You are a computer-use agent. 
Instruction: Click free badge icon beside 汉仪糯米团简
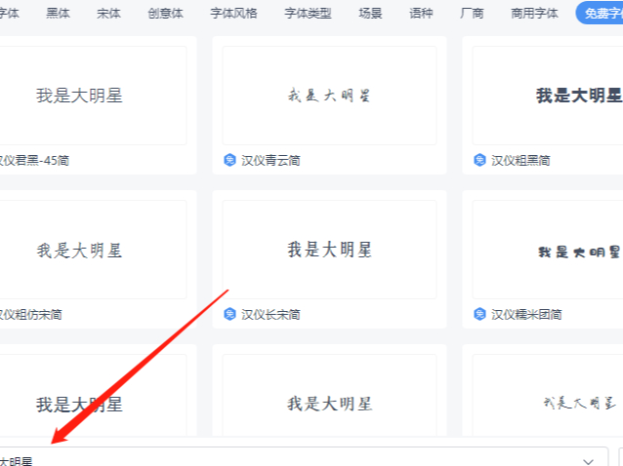pos(479,314)
